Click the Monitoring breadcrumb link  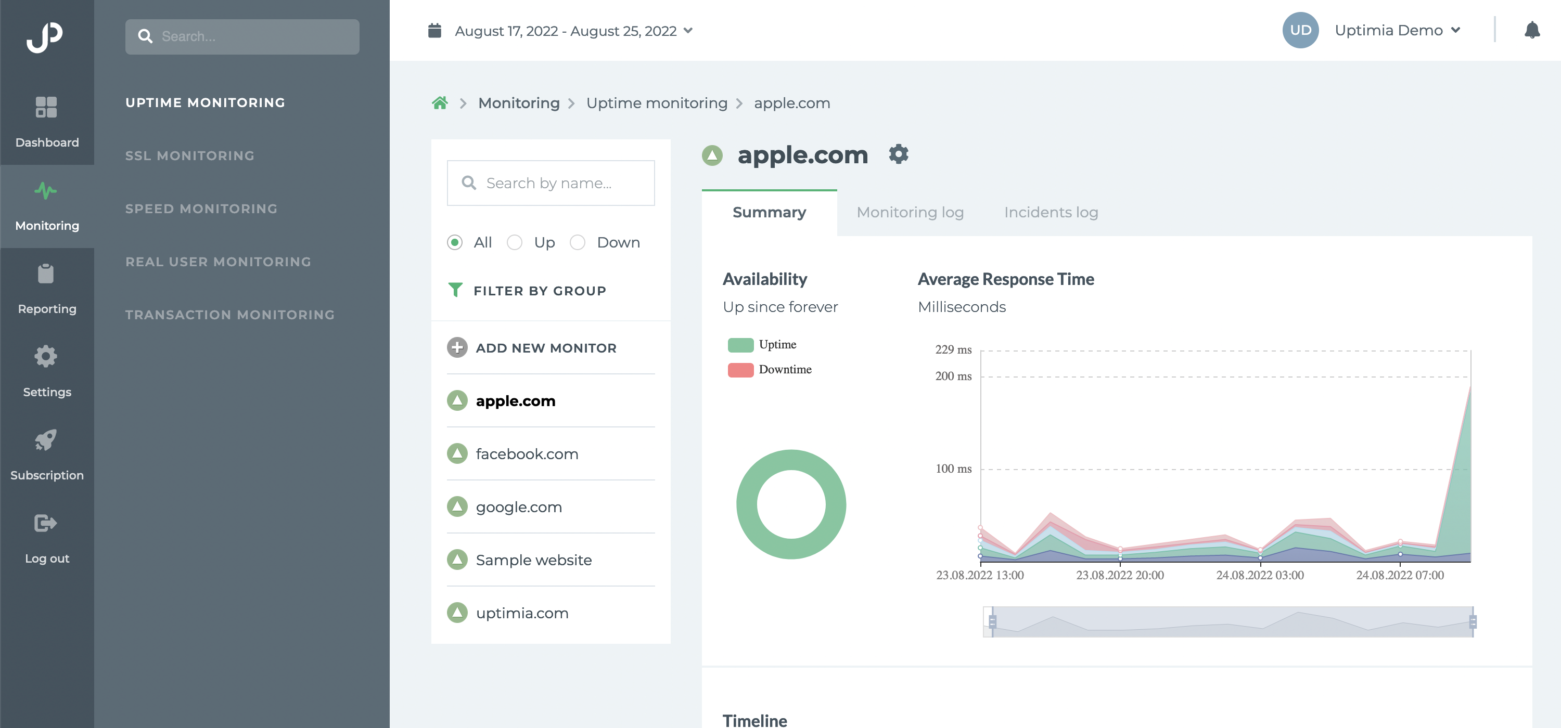click(x=519, y=103)
